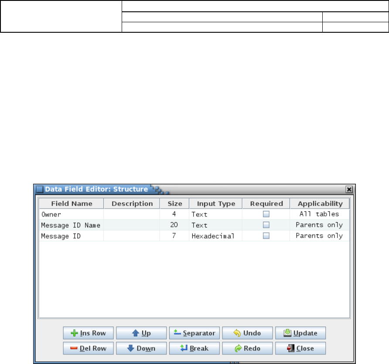Undo the last edit
This screenshot has height=364, width=389.
(247, 333)
